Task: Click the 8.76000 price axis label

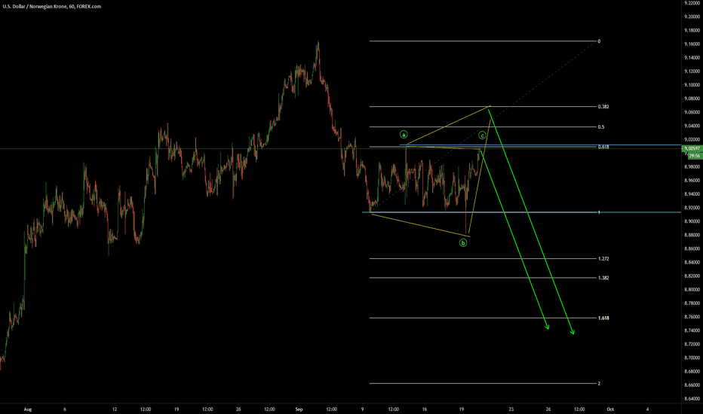Action: coord(692,317)
